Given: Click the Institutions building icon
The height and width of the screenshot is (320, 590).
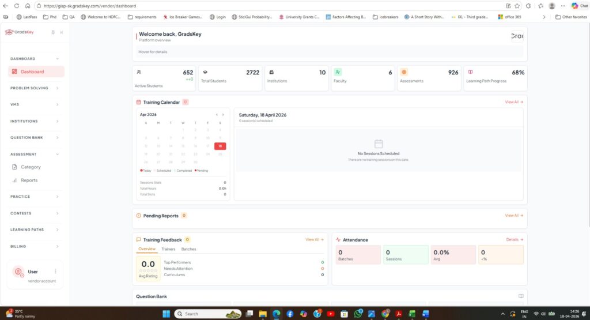Looking at the screenshot, I should [x=271, y=72].
